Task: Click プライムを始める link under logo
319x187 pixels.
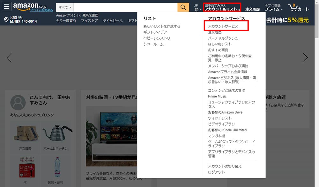Action: coord(41,10)
